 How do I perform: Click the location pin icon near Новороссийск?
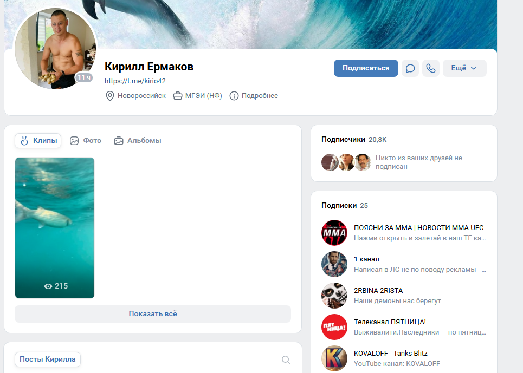[x=110, y=95]
